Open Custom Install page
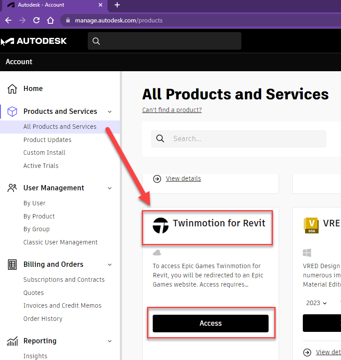The width and height of the screenshot is (341, 360). pyautogui.click(x=44, y=153)
